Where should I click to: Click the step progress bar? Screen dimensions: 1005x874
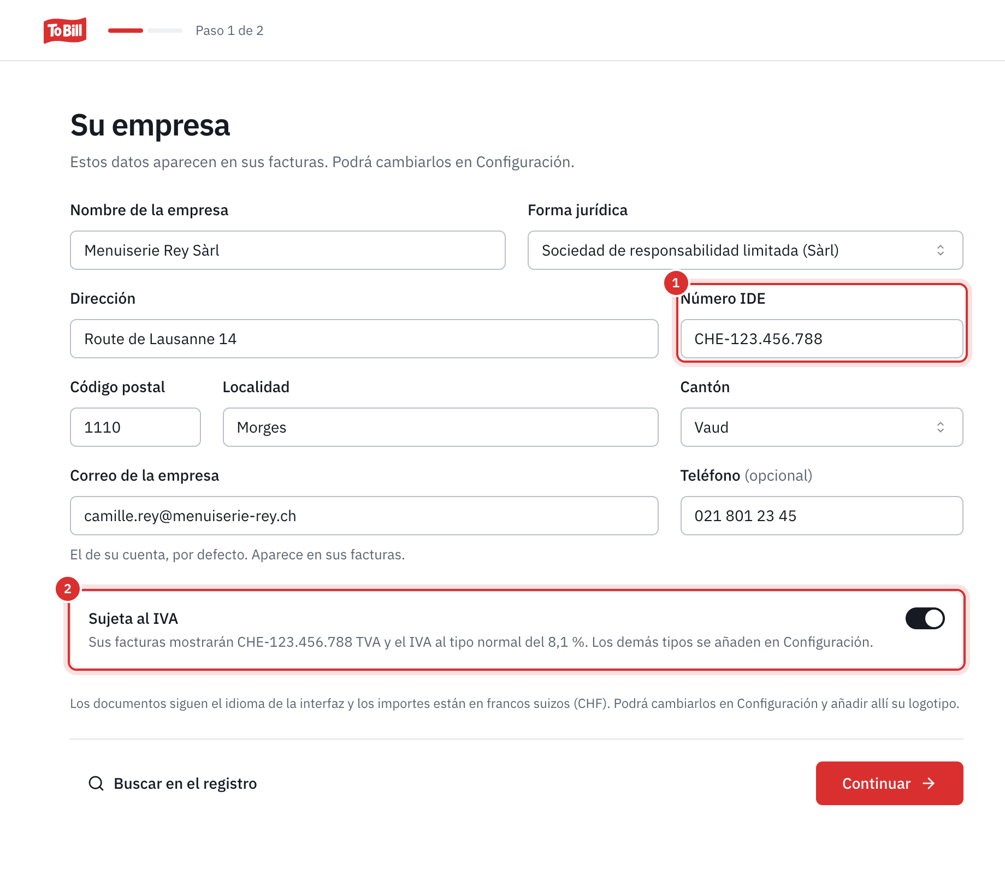click(x=145, y=31)
